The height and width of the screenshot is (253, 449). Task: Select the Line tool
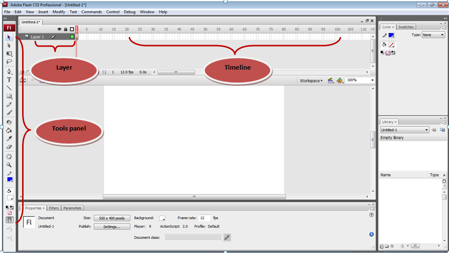[x=9, y=88]
